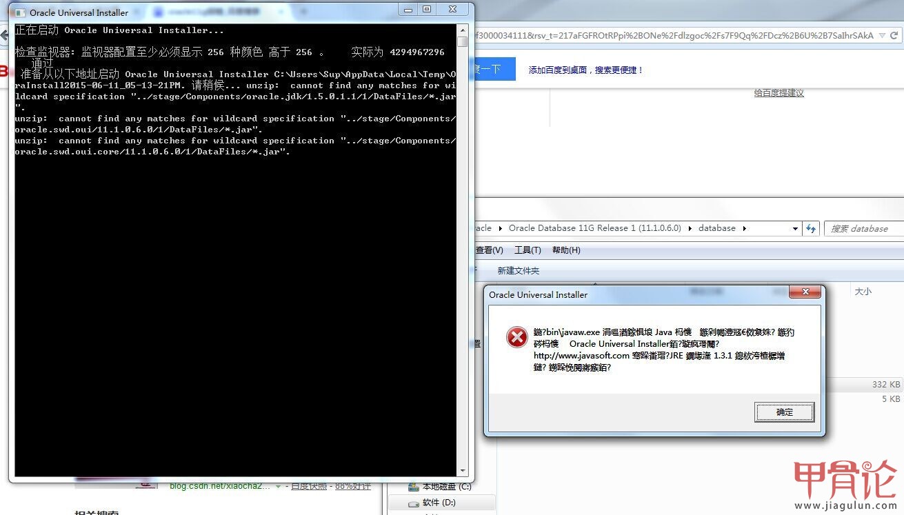The height and width of the screenshot is (515, 904).
Task: Click the 软件 (D:) drive icon
Action: click(414, 503)
